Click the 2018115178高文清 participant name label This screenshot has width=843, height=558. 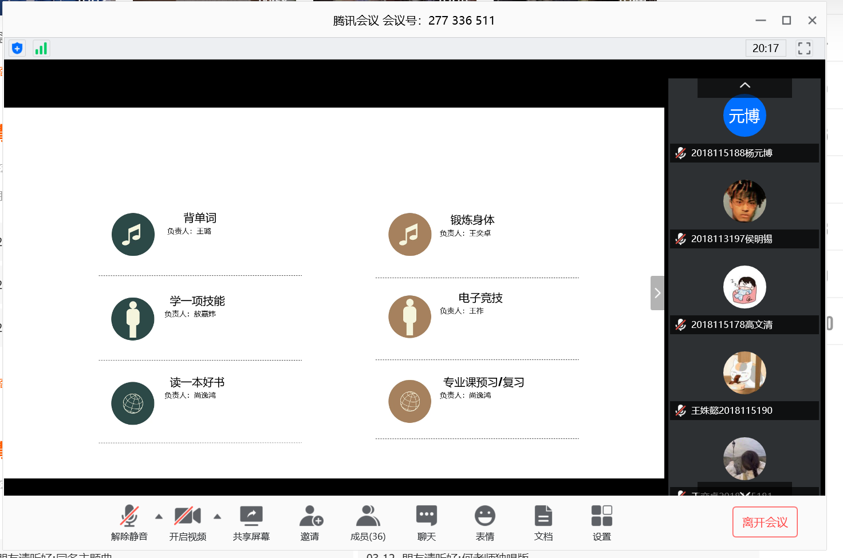coord(731,324)
